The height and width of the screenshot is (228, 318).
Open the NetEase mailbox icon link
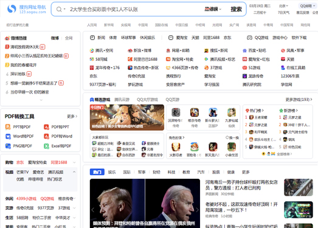(168, 50)
